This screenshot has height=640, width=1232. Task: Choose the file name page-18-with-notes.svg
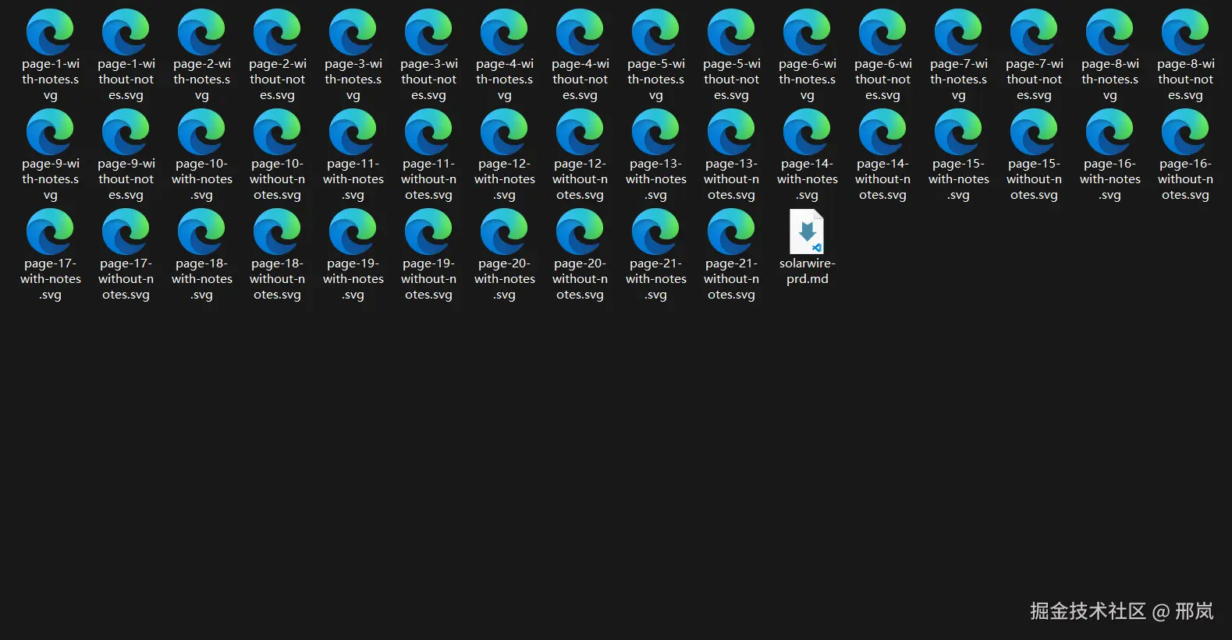(x=201, y=279)
